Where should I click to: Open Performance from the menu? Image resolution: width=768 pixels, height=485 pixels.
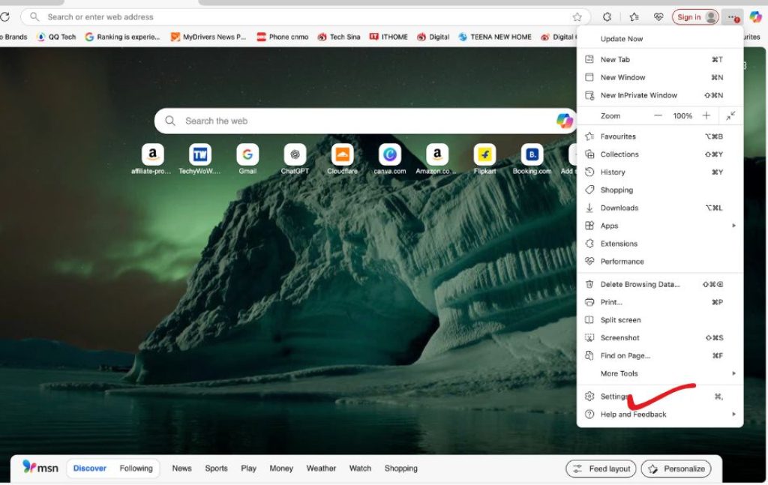[660, 262]
